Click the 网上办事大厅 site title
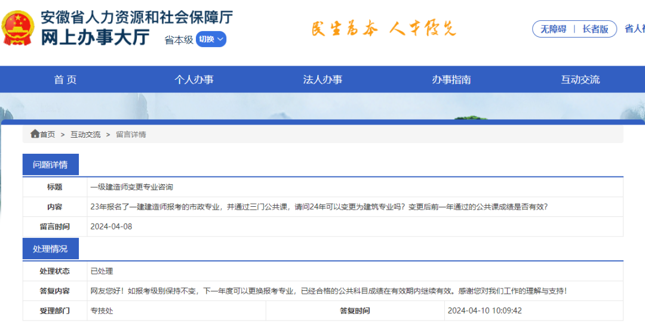Viewport: 645px width, 323px height. 95,38
